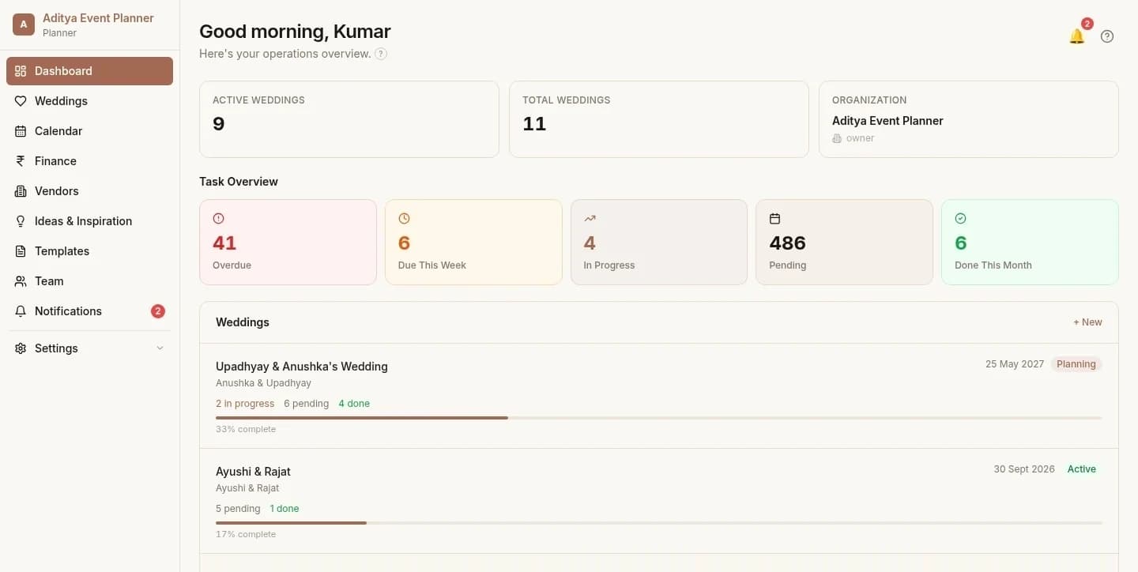Click the Task Overview heading

pos(239,182)
